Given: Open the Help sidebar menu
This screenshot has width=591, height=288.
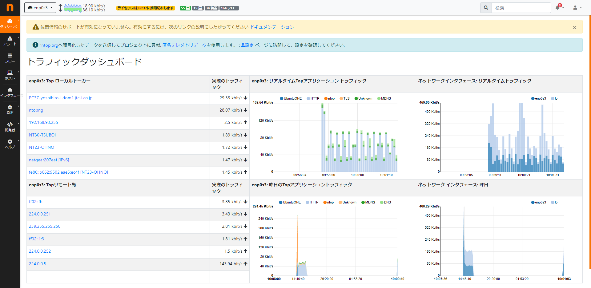Looking at the screenshot, I should (x=10, y=144).
